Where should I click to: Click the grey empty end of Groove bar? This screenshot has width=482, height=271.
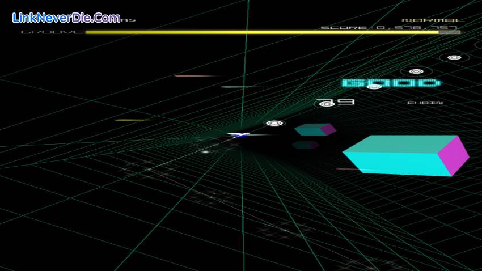tap(449, 32)
